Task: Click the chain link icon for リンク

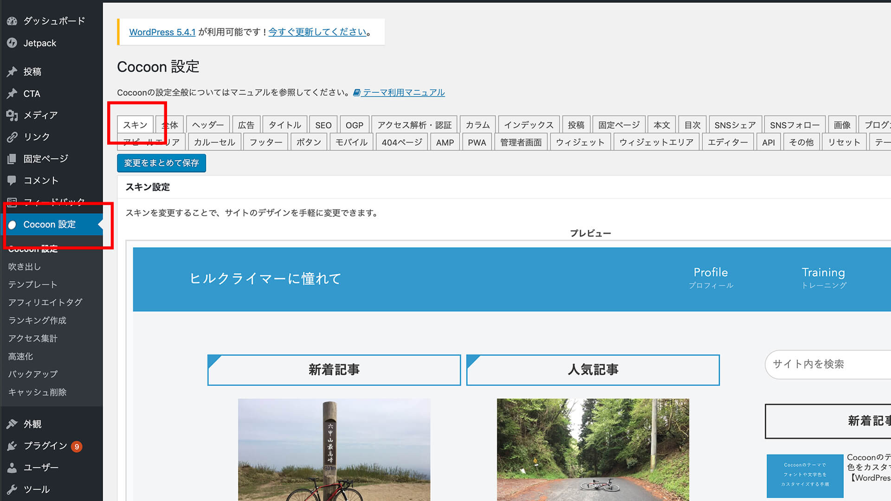Action: pyautogui.click(x=12, y=137)
